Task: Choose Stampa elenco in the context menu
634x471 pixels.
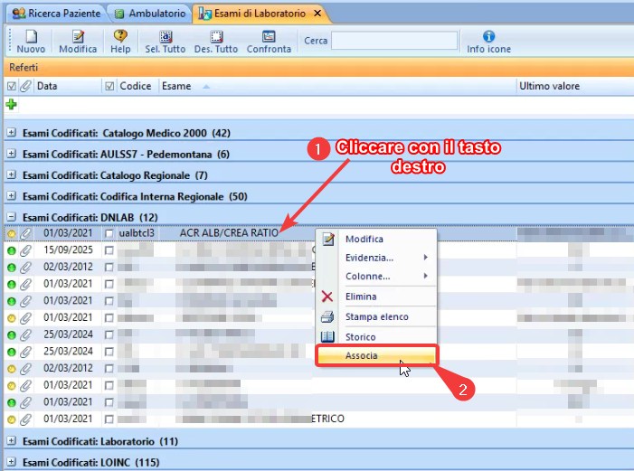Action: pyautogui.click(x=376, y=316)
